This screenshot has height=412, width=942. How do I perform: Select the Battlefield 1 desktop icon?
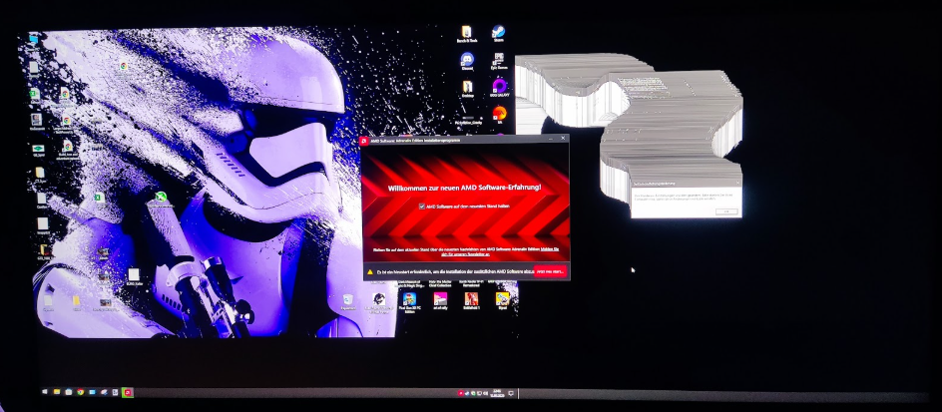(x=472, y=300)
